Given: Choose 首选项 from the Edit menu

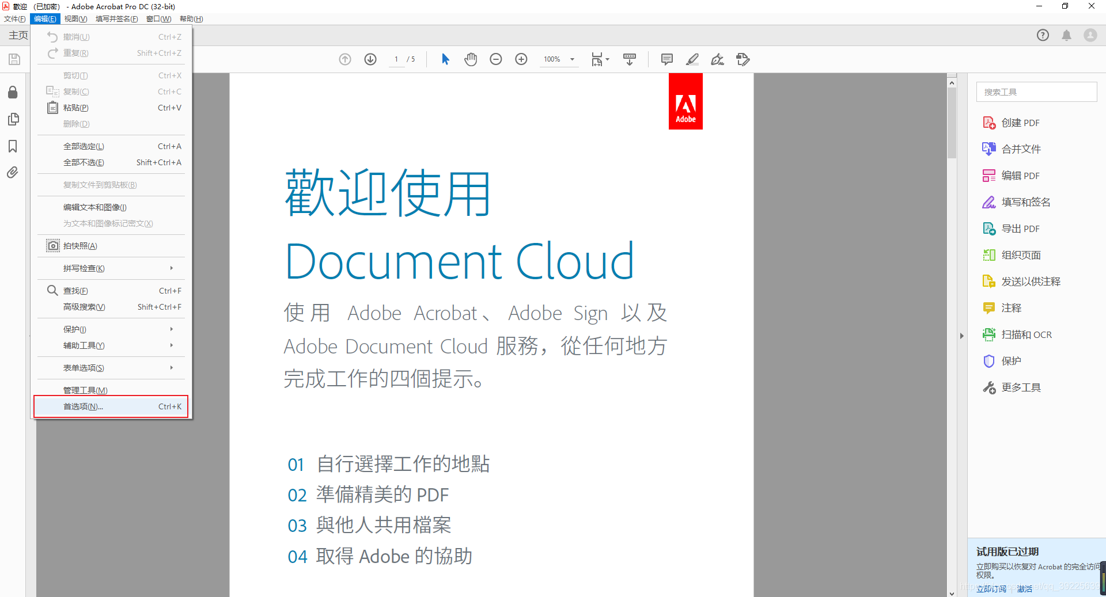Looking at the screenshot, I should (111, 406).
